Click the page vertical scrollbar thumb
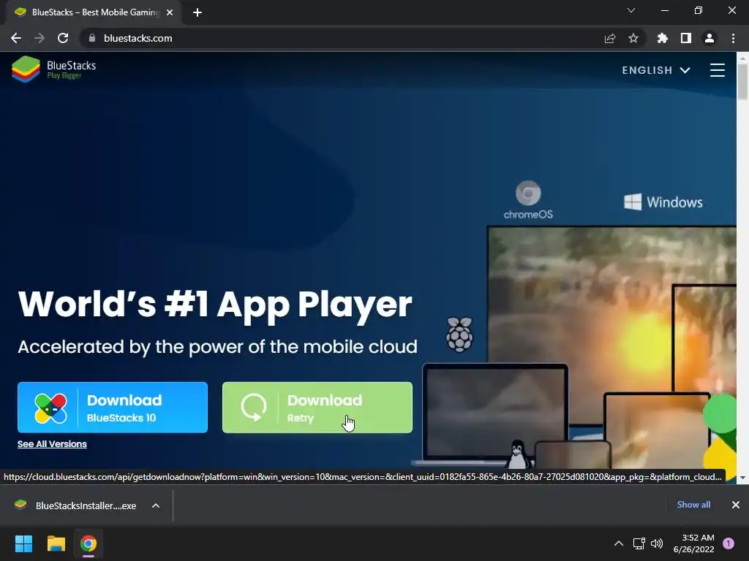Image resolution: width=749 pixels, height=561 pixels. coord(742,81)
